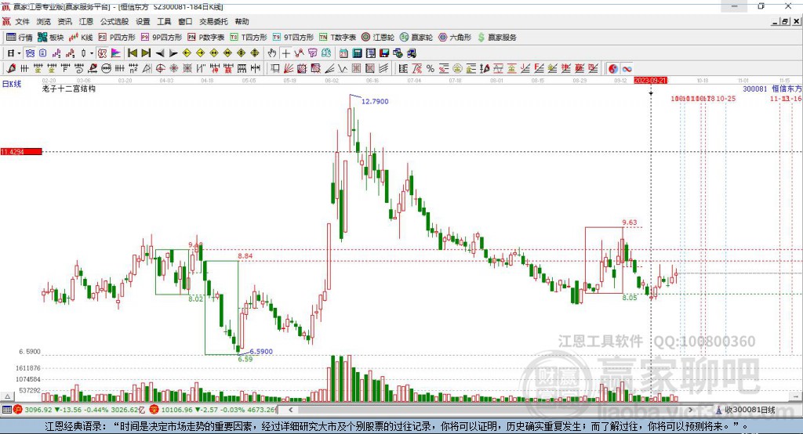The image size is (803, 434).
Task: Click the 9.63 peak price label
Action: [630, 222]
